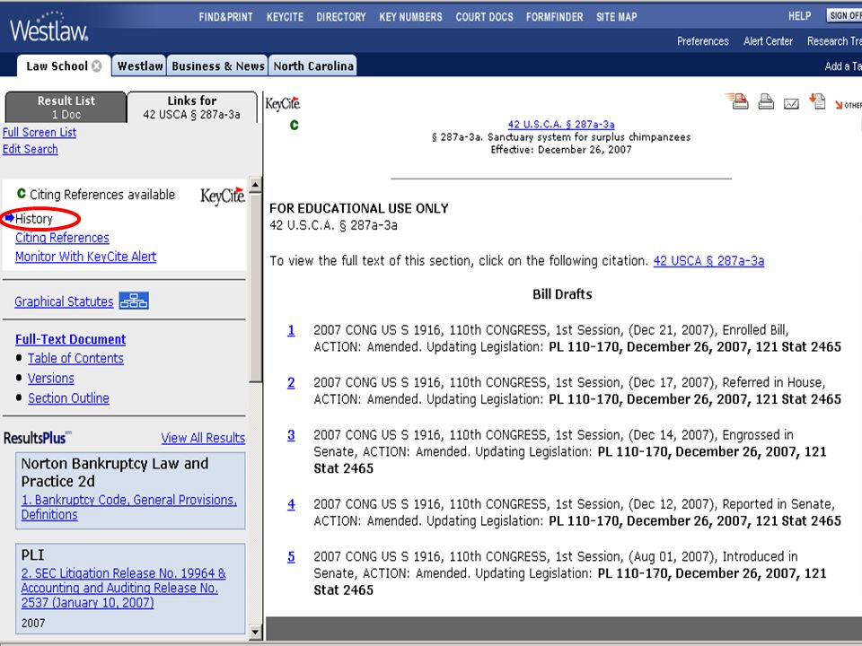This screenshot has width=862, height=646.
Task: Open Norton Bankruptcy Code General Provisions result
Action: [129, 507]
